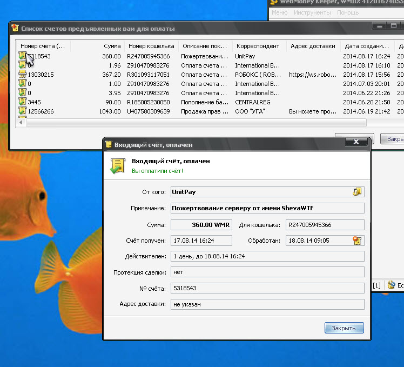Click the WebMoney Keeper title bar icon
The height and width of the screenshot is (367, 404).
pos(274,2)
